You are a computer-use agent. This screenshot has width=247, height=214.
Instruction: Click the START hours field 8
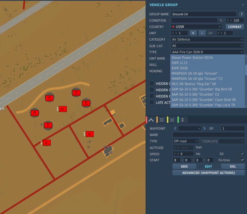[177, 160]
